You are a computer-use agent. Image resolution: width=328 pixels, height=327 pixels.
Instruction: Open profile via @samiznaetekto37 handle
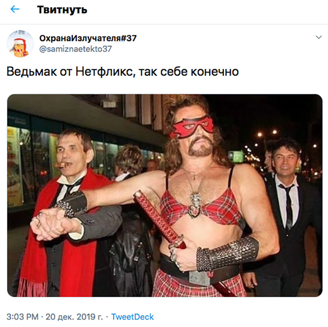coord(75,49)
